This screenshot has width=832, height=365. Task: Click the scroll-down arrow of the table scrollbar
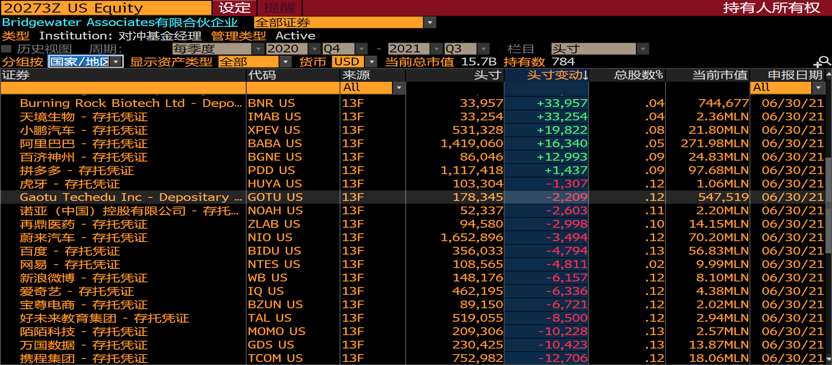[x=829, y=359]
